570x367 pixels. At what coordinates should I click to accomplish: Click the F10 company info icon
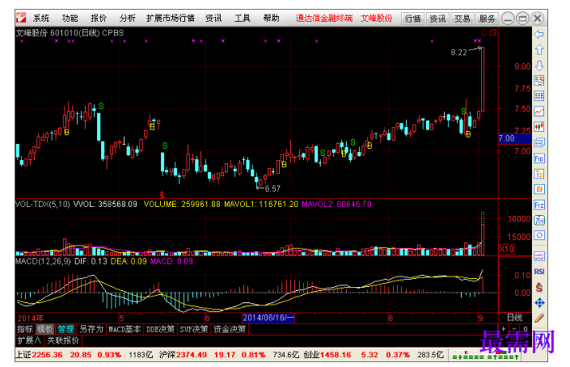(x=538, y=158)
